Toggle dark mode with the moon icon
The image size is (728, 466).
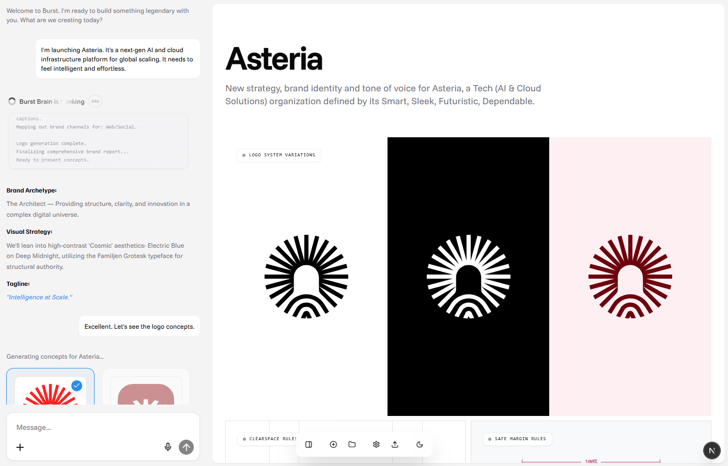click(x=420, y=444)
